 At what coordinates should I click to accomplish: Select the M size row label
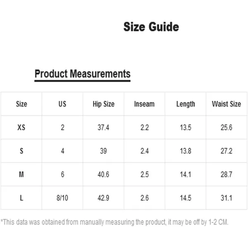21,174
